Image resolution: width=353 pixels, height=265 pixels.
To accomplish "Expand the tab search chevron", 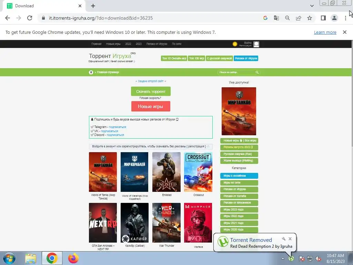I will (x=312, y=6).
